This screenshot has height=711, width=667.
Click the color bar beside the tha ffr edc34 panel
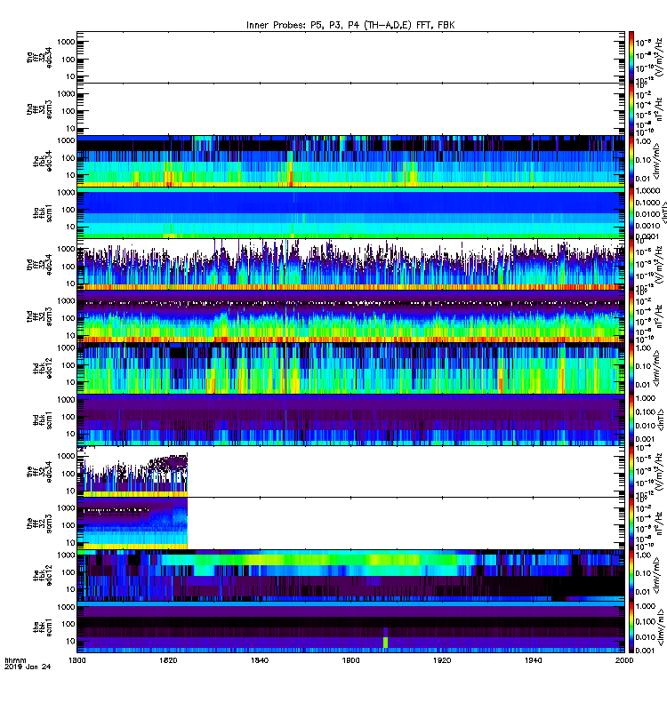[x=631, y=57]
